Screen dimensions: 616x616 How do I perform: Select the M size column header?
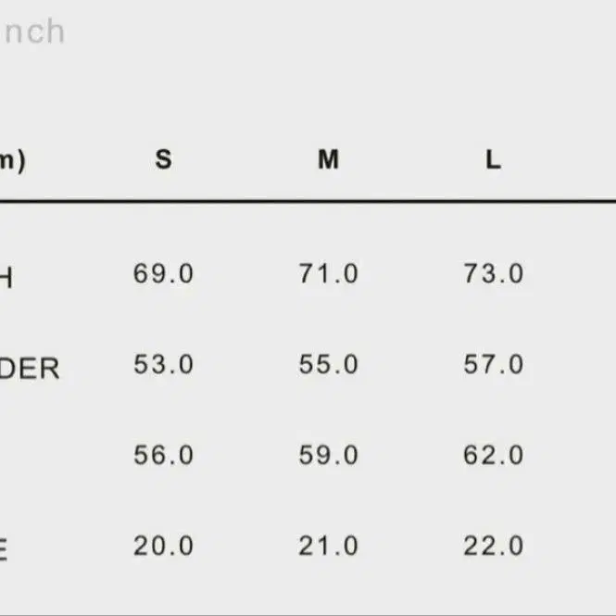click(328, 159)
